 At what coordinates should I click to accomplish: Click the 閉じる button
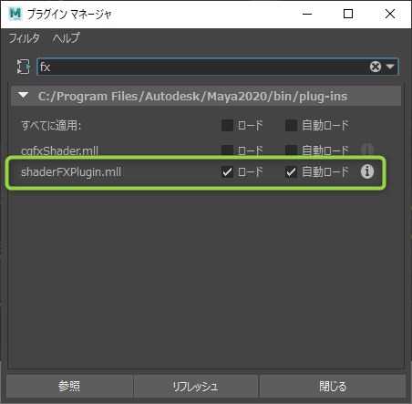click(333, 386)
